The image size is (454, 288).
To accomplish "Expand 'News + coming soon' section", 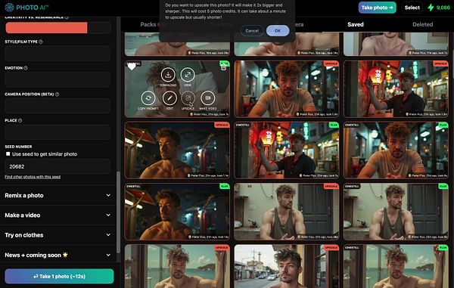I will pos(58,255).
